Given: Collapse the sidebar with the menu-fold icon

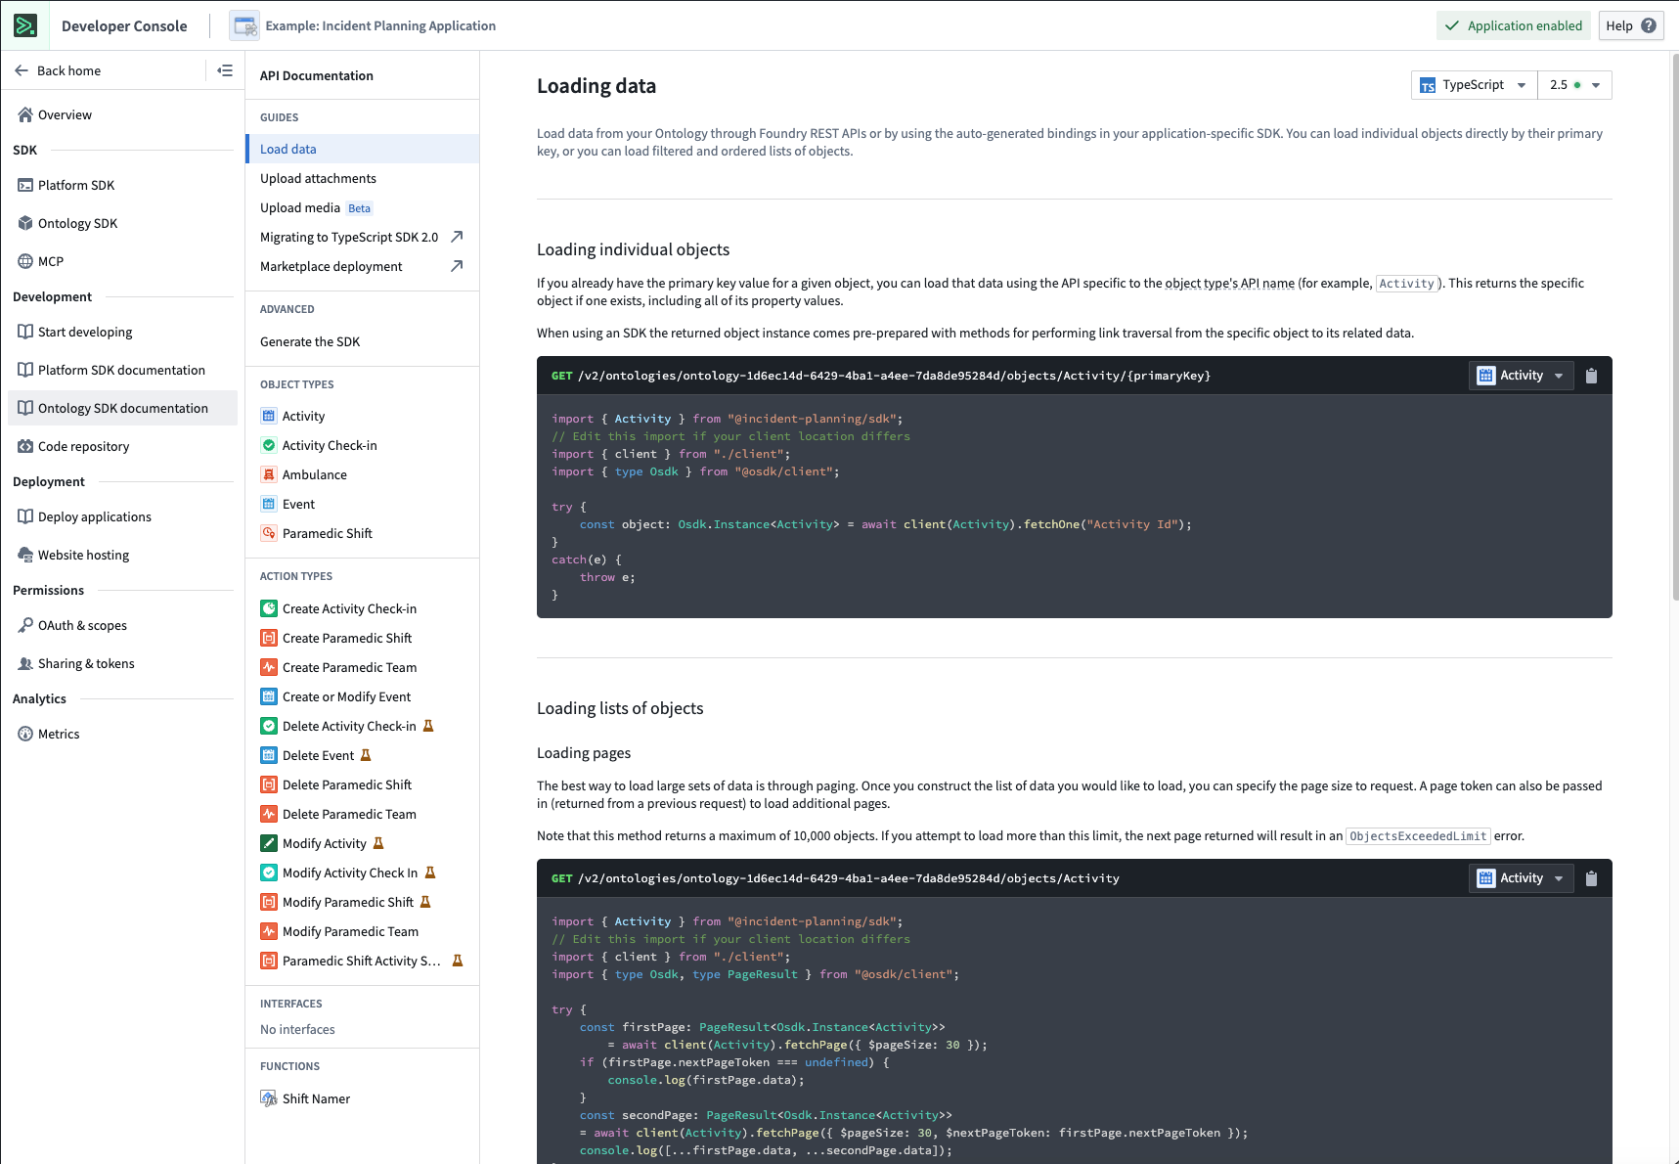Looking at the screenshot, I should coord(225,70).
